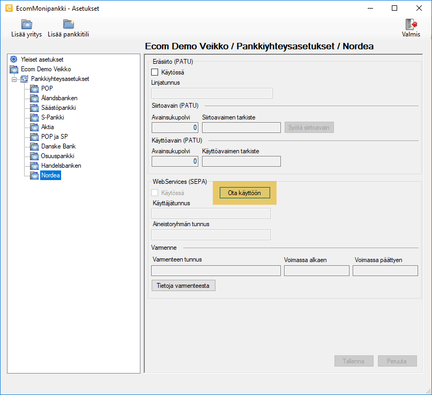Select Handelsbanken in the tree
This screenshot has width=432, height=395.
pyautogui.click(x=61, y=166)
